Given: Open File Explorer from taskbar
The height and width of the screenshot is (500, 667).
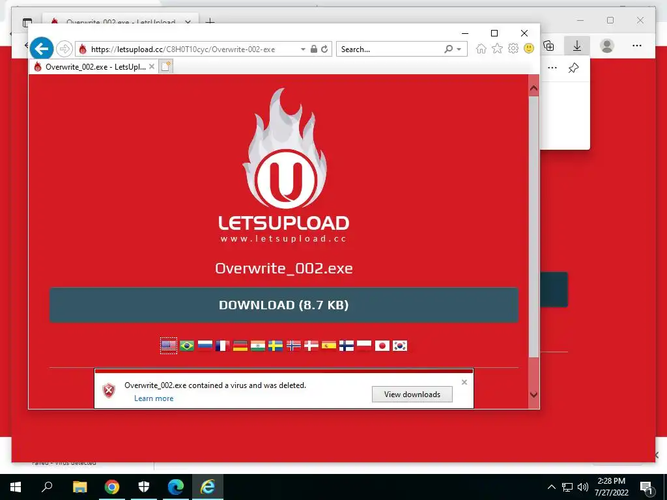Looking at the screenshot, I should pyautogui.click(x=79, y=487).
